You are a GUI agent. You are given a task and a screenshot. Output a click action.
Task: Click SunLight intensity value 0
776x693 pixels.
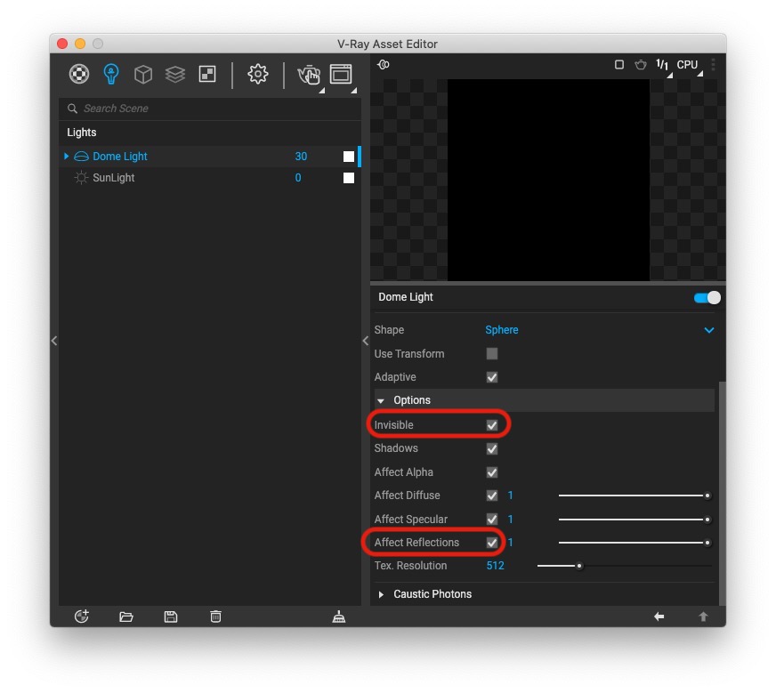click(x=298, y=178)
